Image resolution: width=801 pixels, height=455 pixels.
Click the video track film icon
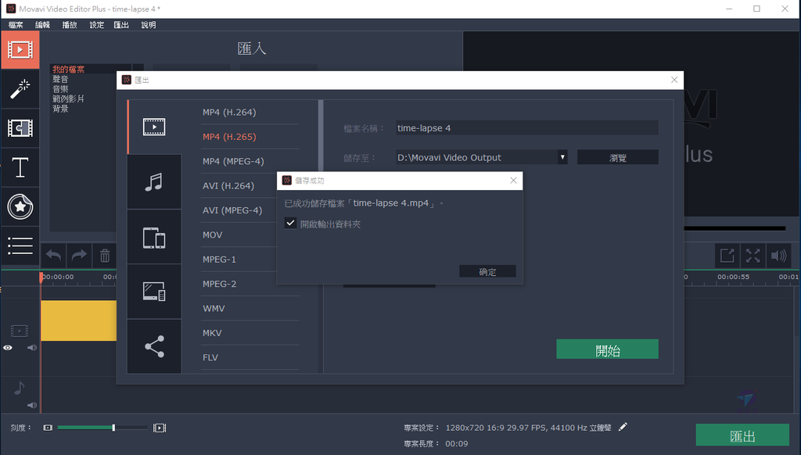pos(20,331)
